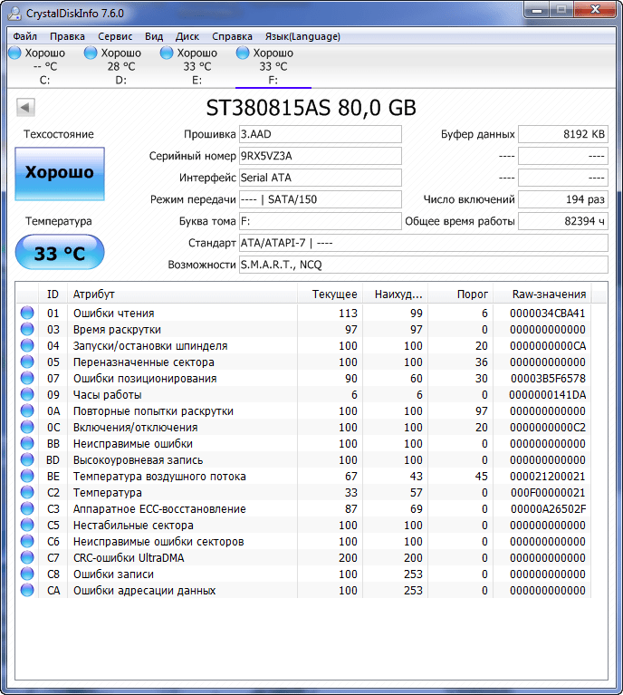Open the Файл menu
This screenshot has height=695, width=623.
[x=24, y=36]
